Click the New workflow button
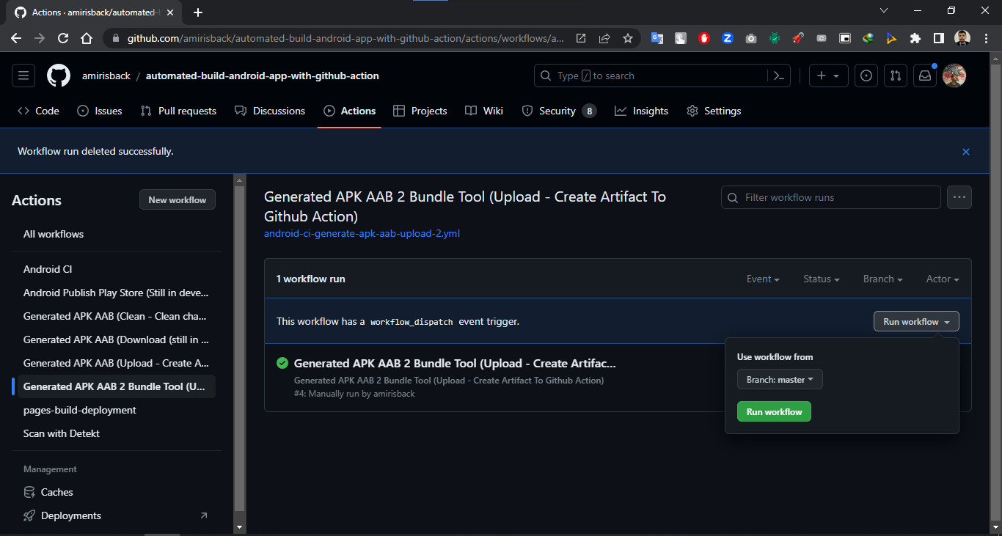Screen dimensions: 1002x536 coord(178,200)
